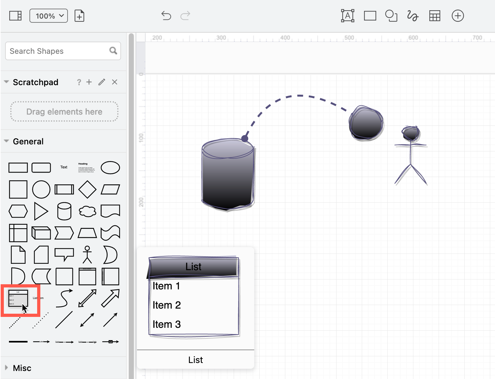495x379 pixels.
Task: Select the Freehand drawing tool
Action: pos(412,15)
